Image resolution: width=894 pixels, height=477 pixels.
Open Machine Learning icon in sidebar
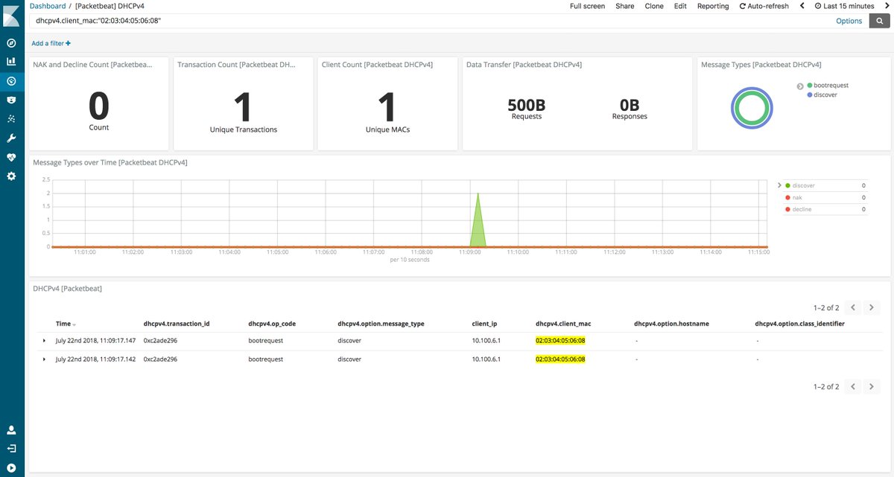11,119
